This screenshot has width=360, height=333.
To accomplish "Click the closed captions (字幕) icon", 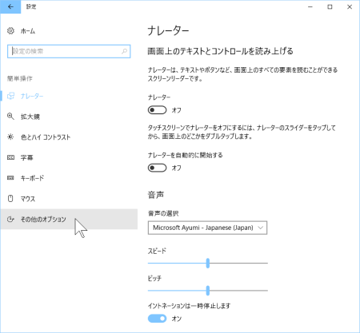I will (10, 157).
